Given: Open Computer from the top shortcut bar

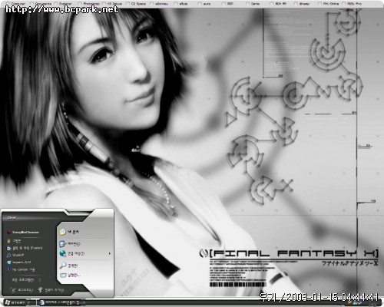Looking at the screenshot, I should [x=16, y=4].
